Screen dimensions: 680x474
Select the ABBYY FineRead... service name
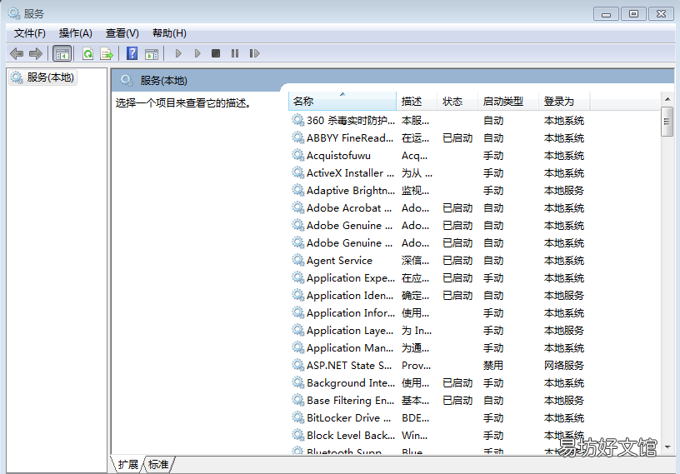pos(350,138)
